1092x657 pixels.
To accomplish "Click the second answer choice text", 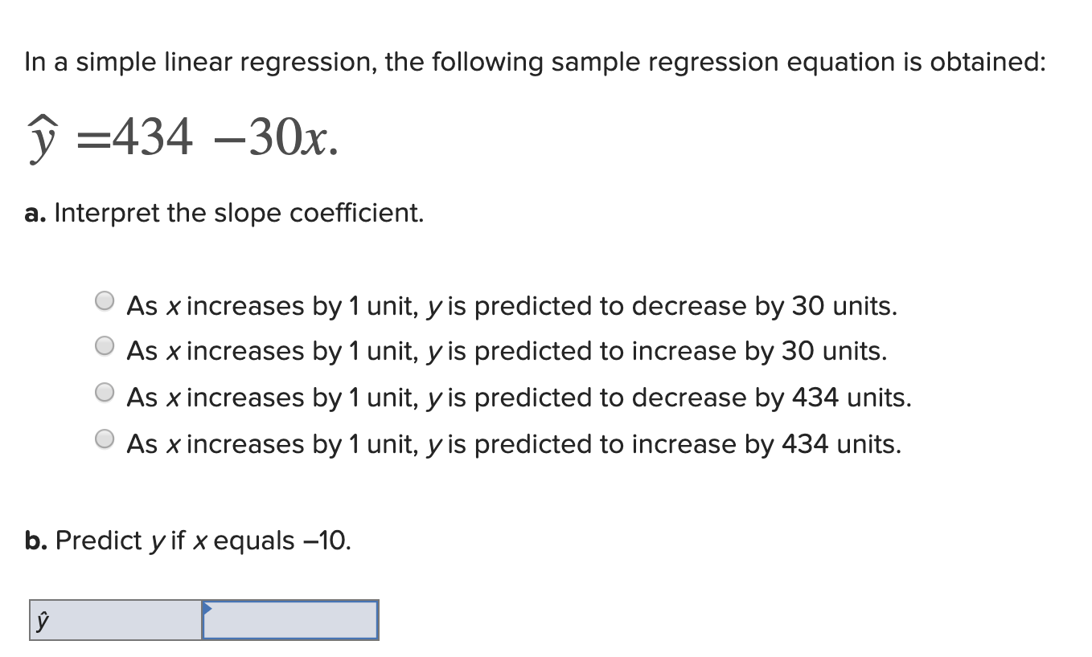I will click(x=507, y=351).
